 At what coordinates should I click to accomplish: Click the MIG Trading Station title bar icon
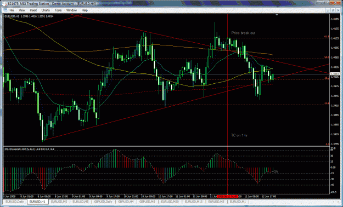[4, 4]
